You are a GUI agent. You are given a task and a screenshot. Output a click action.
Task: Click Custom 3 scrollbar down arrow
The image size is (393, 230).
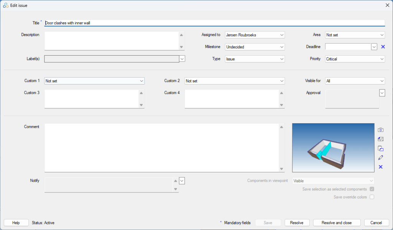pyautogui.click(x=141, y=105)
